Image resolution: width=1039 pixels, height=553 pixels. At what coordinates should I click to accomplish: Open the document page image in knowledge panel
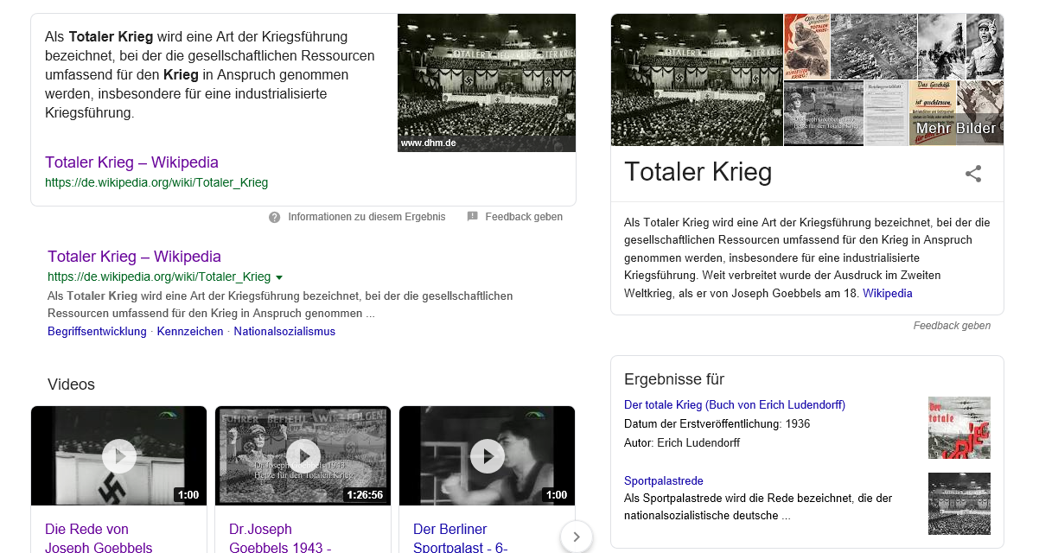click(x=886, y=113)
